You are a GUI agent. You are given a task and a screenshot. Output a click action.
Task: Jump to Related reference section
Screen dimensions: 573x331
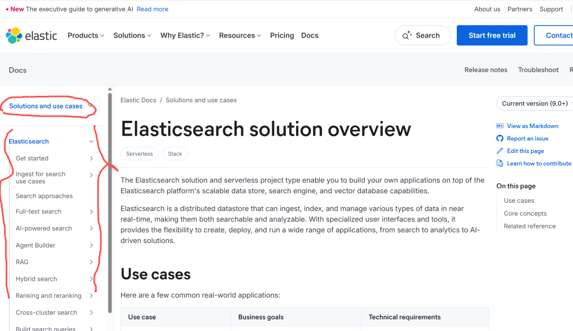529,226
